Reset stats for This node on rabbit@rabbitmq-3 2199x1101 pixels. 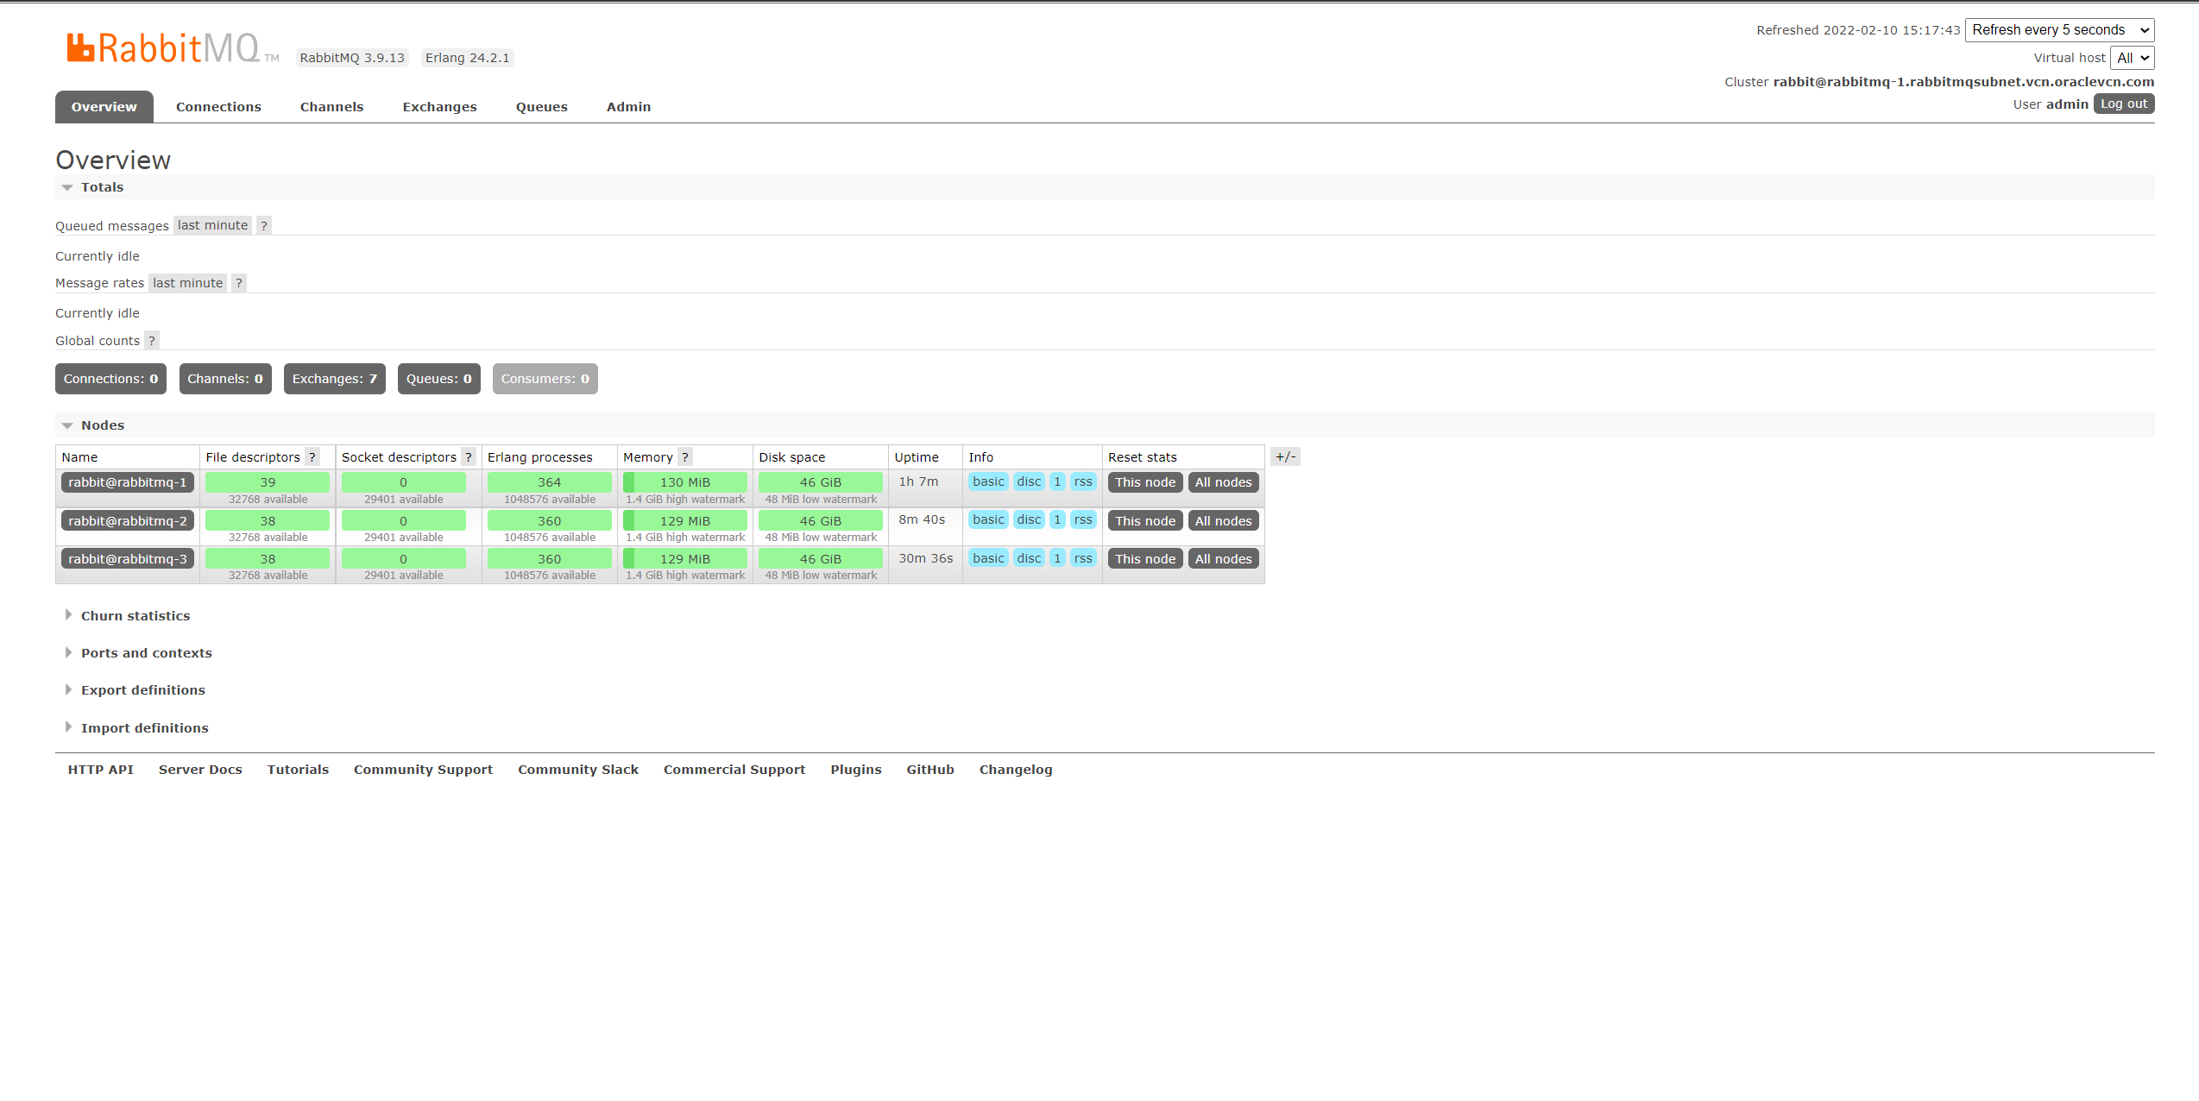click(1144, 558)
